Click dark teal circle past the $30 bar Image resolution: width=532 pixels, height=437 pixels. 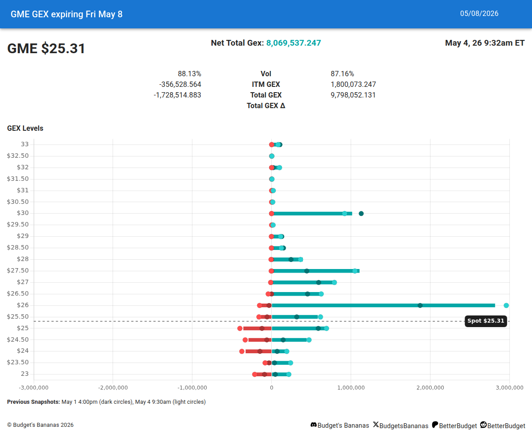[361, 214]
